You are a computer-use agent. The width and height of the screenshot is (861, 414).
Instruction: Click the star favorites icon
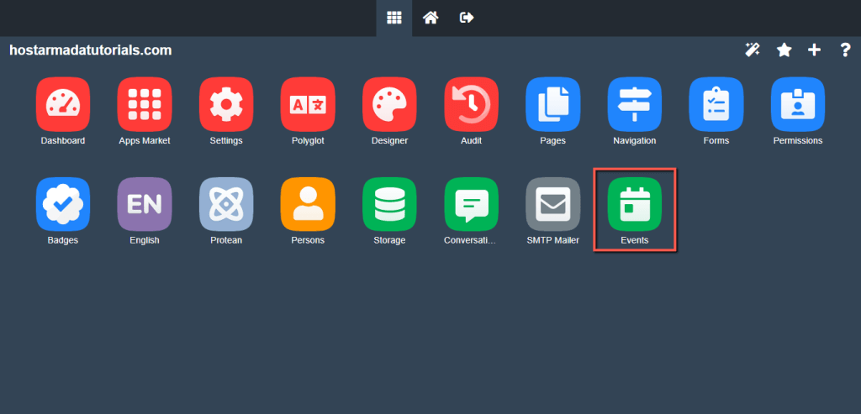(x=784, y=50)
